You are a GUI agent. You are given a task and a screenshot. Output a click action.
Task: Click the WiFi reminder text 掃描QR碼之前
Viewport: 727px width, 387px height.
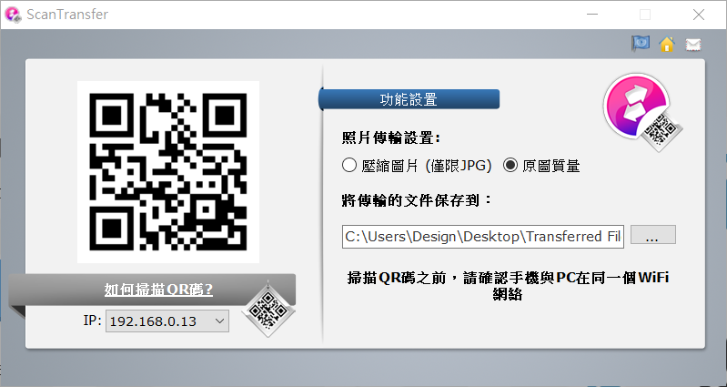pos(508,286)
